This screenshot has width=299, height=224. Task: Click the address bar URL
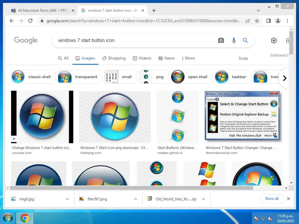point(143,21)
